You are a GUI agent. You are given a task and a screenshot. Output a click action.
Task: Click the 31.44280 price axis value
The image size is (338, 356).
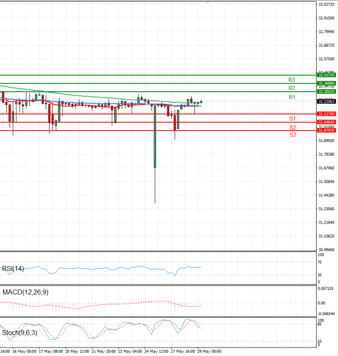click(x=326, y=195)
